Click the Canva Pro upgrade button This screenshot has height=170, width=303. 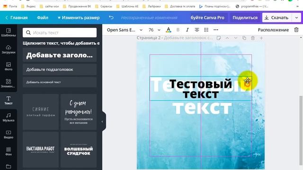[x=207, y=17]
